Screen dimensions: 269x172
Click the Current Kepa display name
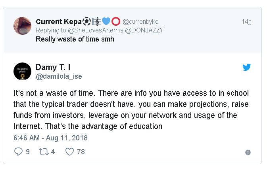click(58, 21)
